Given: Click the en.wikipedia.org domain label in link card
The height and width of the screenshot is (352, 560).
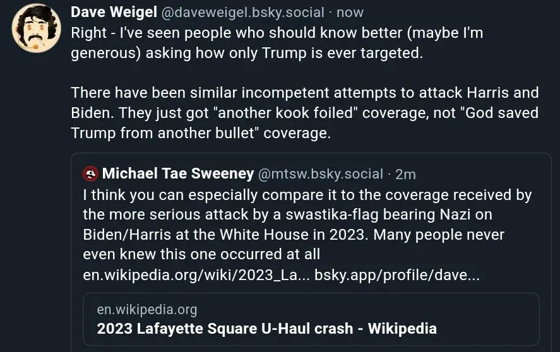Looking at the screenshot, I should 147,310.
